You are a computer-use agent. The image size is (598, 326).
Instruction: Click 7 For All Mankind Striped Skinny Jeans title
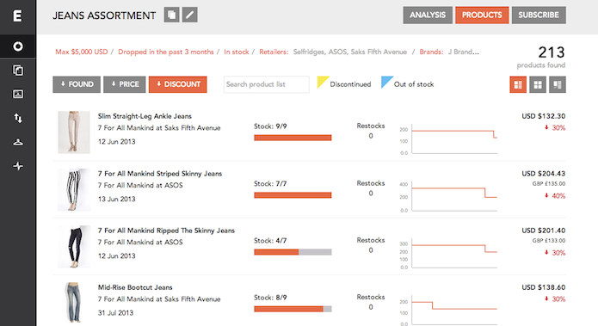tap(160, 174)
